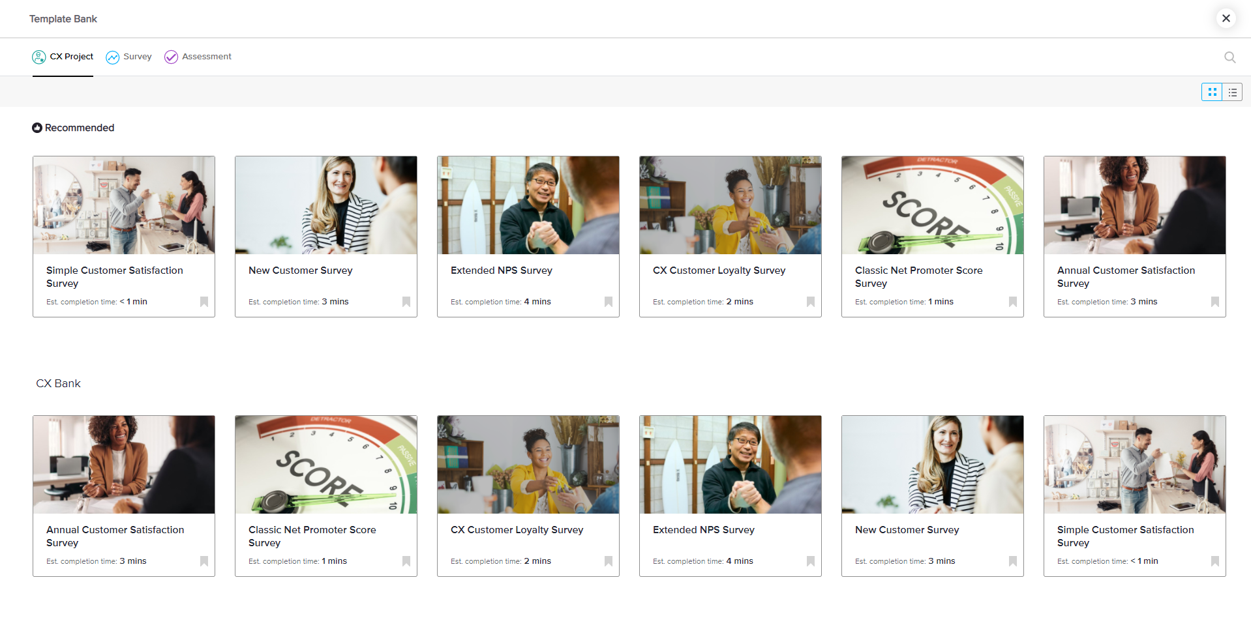Click CX Bank New Customer Survey title
Screen dimensions: 1251x629
pos(907,530)
